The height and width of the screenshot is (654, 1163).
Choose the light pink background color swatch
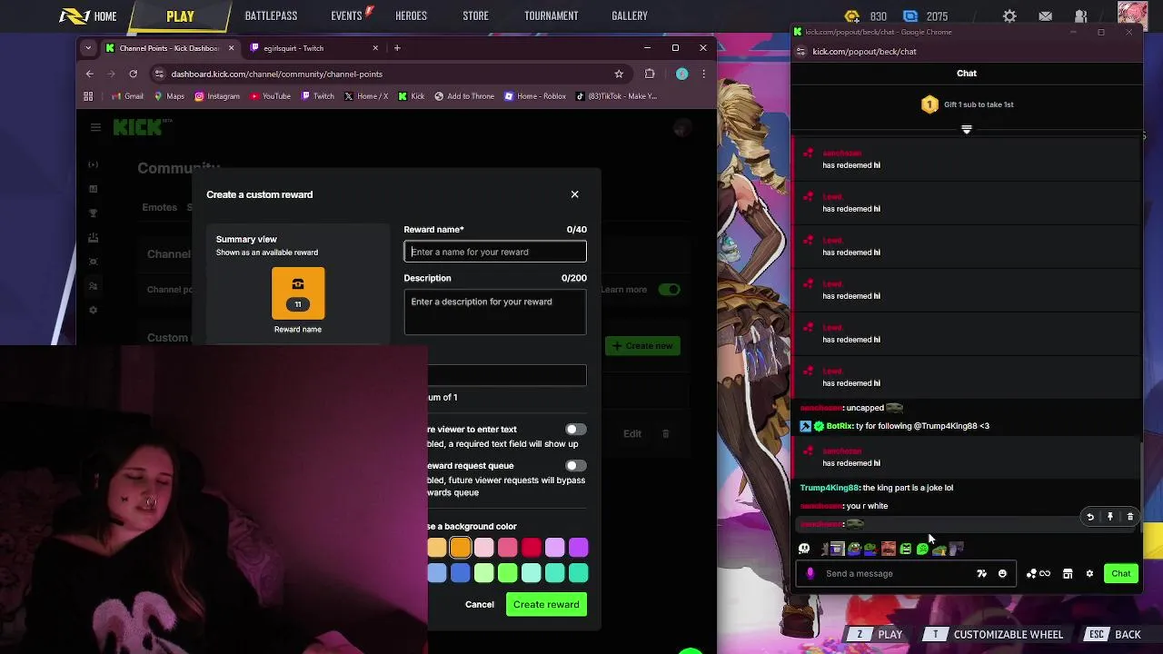click(x=484, y=548)
